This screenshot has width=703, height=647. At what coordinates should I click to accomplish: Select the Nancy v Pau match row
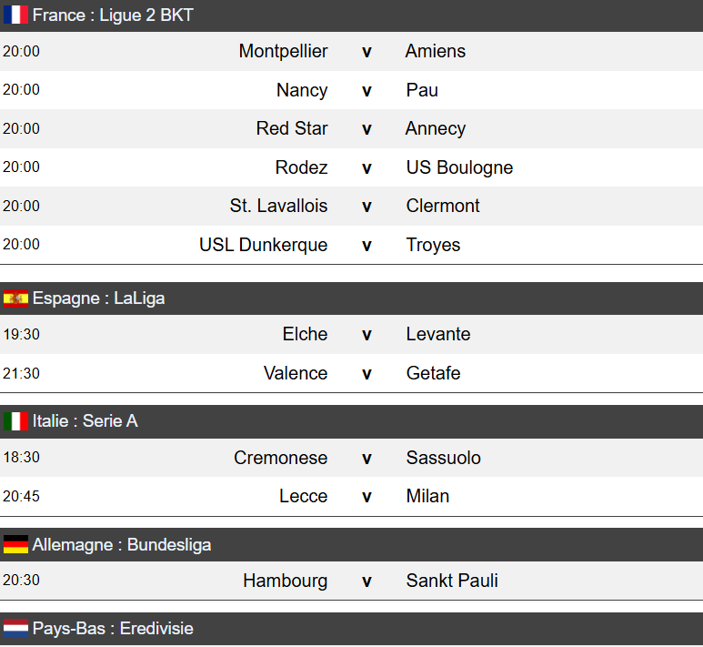click(x=367, y=90)
